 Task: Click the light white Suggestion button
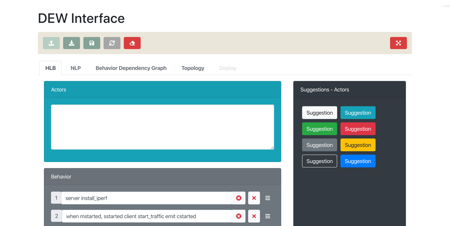pos(320,113)
